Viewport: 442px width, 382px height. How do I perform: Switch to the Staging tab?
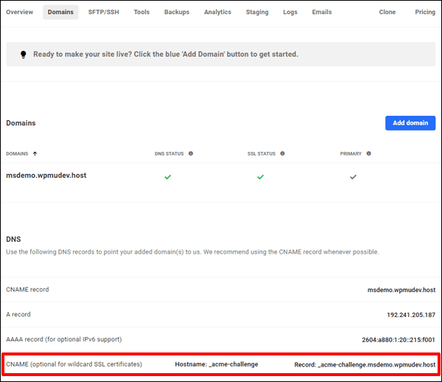tap(257, 12)
